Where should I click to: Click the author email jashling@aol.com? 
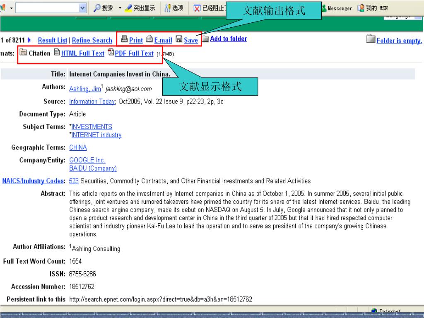pyautogui.click(x=129, y=89)
